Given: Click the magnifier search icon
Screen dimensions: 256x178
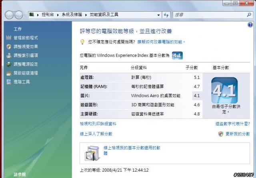Looking at the screenshot, I should point(249,15).
